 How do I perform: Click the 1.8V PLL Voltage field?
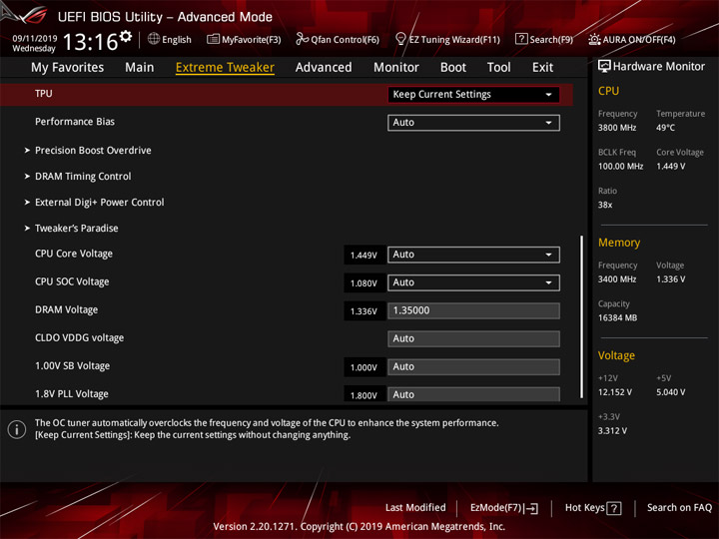point(473,394)
